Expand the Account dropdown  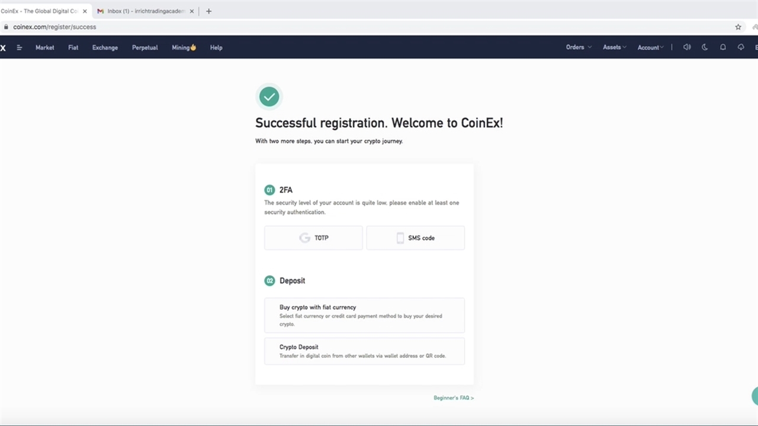pos(650,47)
